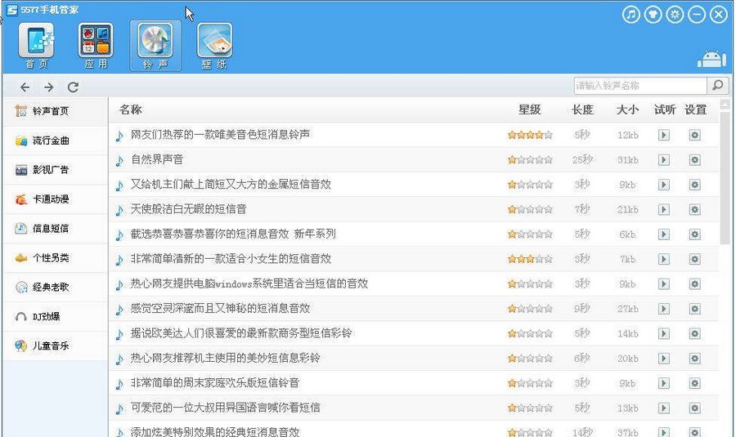
Task: Select the 铃声 ringtone tab
Action: (155, 46)
